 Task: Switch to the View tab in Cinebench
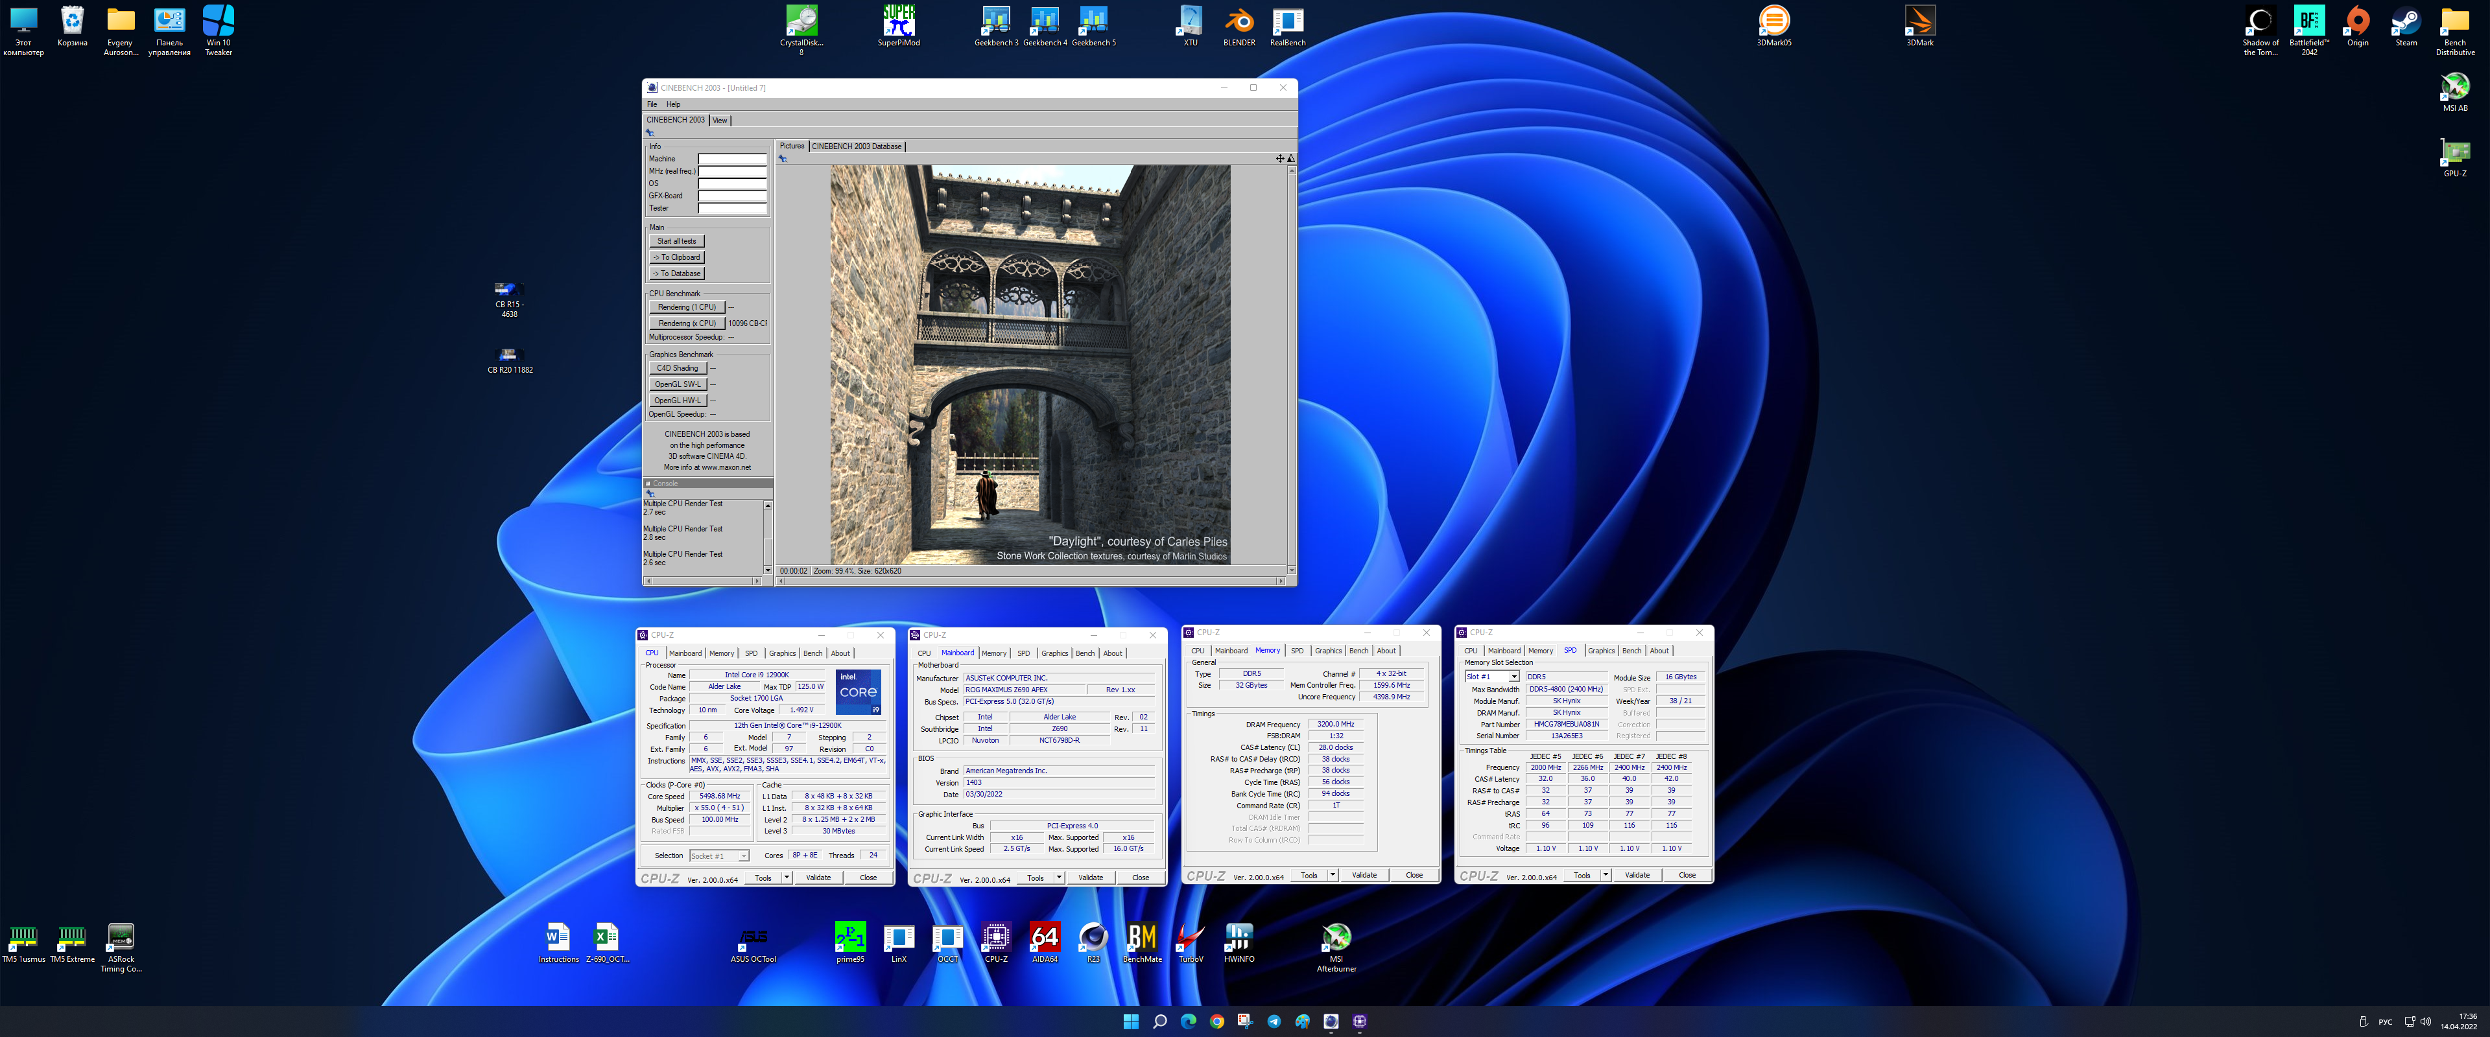point(720,121)
